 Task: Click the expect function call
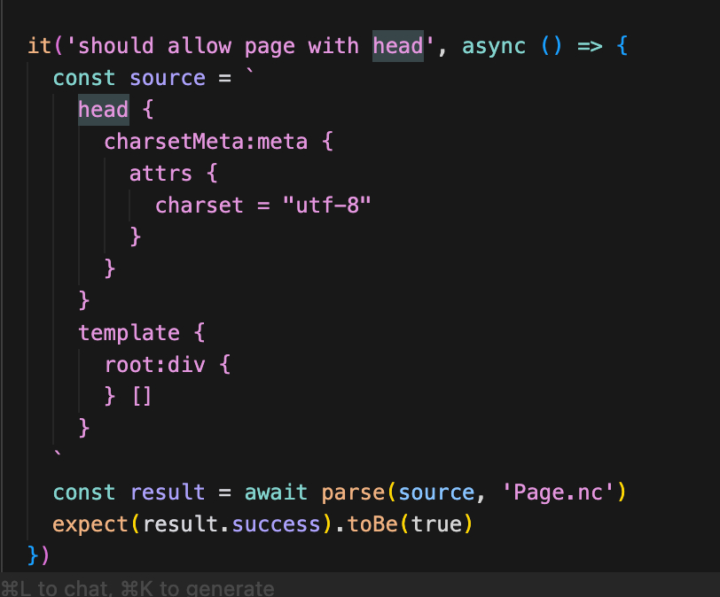(91, 524)
